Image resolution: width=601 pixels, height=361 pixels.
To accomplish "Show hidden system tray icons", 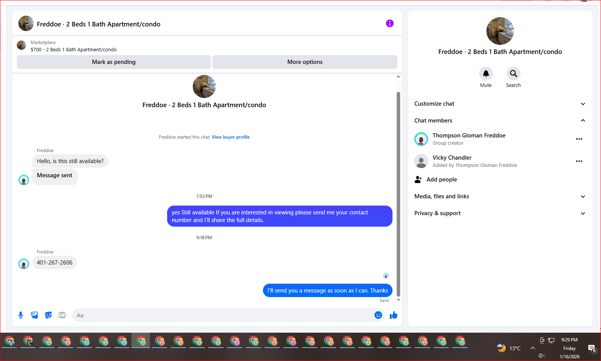I will pyautogui.click(x=532, y=348).
